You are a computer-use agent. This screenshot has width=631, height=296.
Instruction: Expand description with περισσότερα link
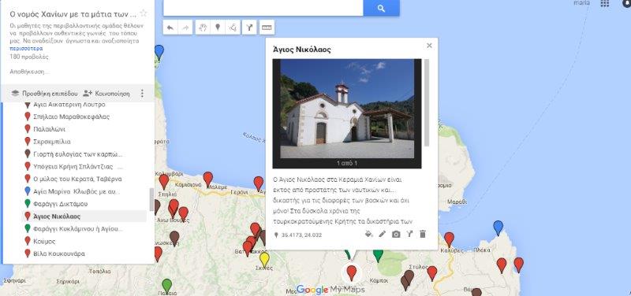(x=26, y=49)
